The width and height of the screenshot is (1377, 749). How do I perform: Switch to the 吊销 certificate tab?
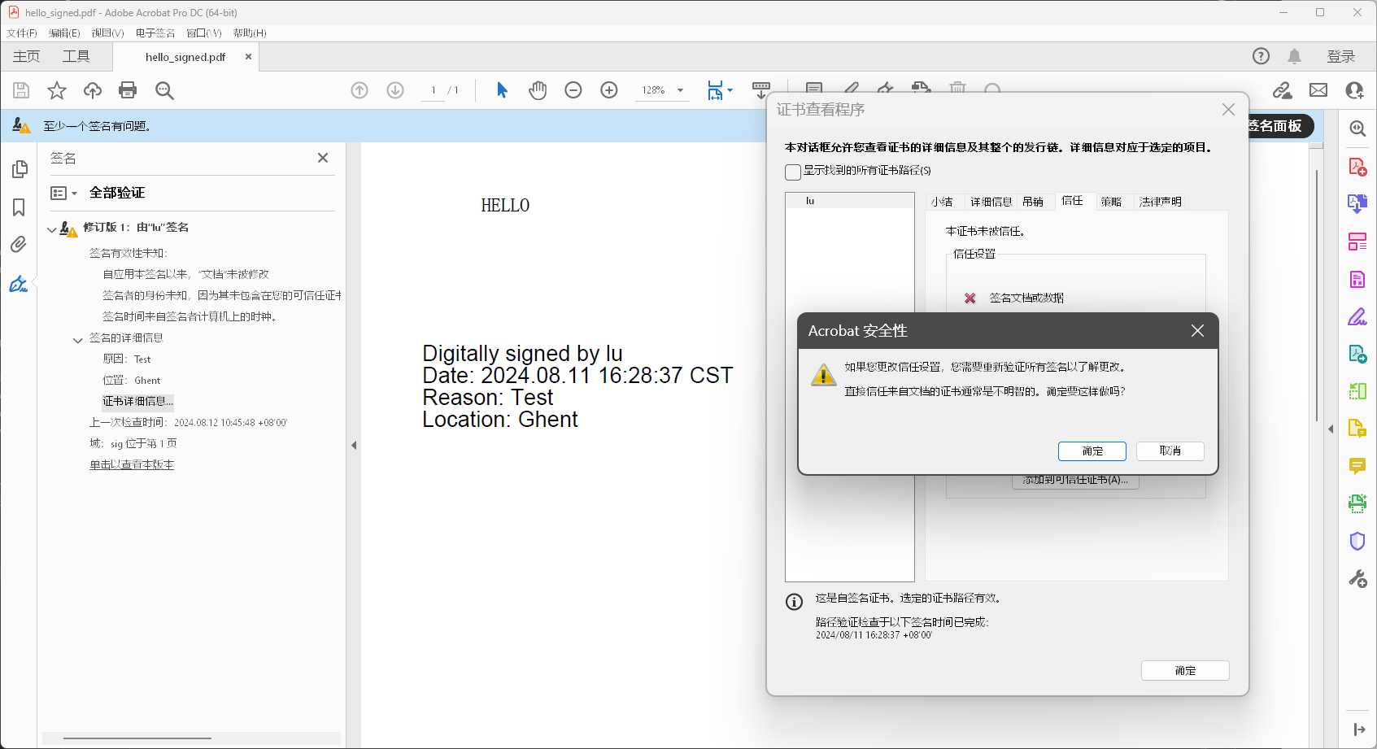(x=1033, y=202)
